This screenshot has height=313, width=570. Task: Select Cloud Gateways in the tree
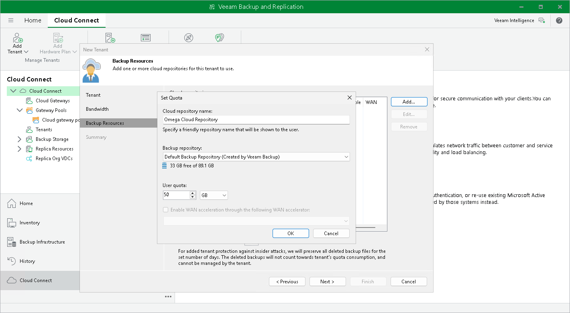coord(52,101)
